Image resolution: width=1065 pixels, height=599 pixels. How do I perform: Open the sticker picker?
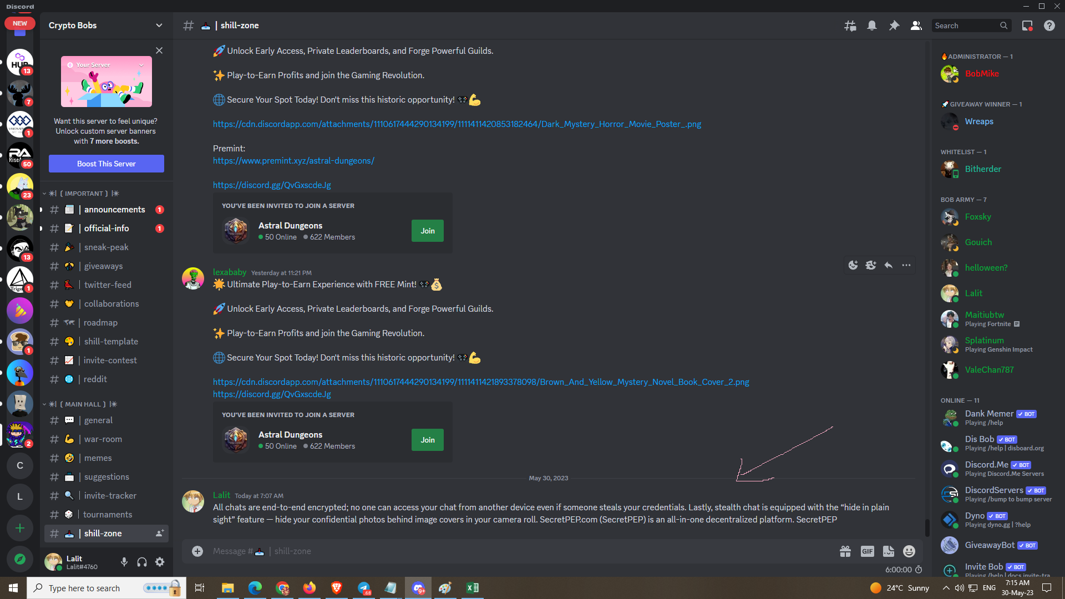(889, 551)
